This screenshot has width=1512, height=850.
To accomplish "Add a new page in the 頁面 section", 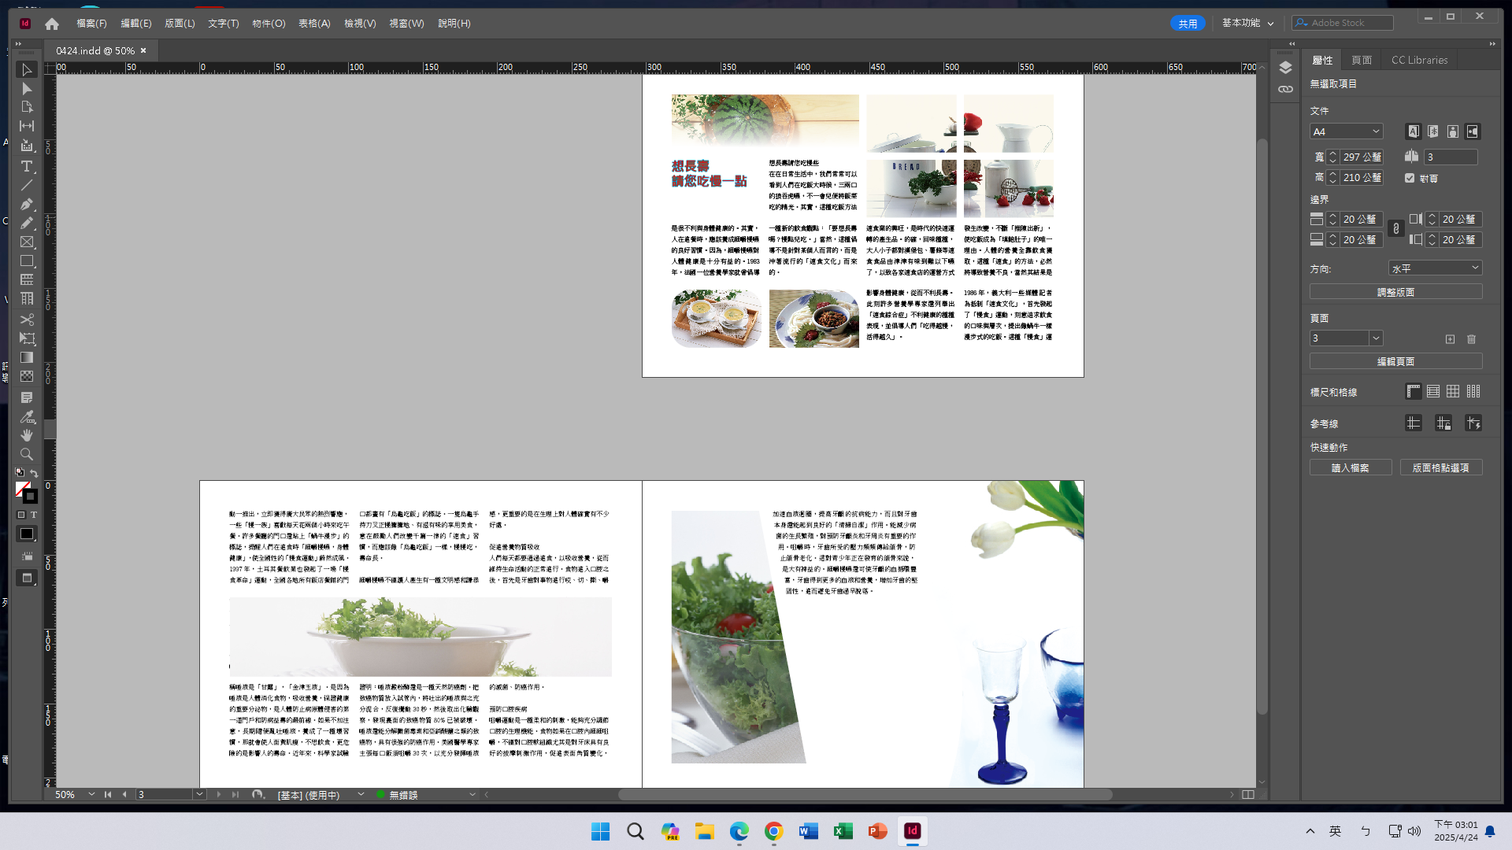I will (x=1450, y=339).
